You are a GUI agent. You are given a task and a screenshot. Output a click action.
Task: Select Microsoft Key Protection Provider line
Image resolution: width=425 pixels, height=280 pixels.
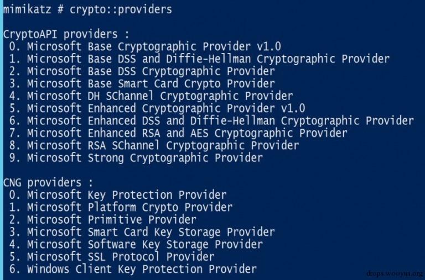[127, 195]
